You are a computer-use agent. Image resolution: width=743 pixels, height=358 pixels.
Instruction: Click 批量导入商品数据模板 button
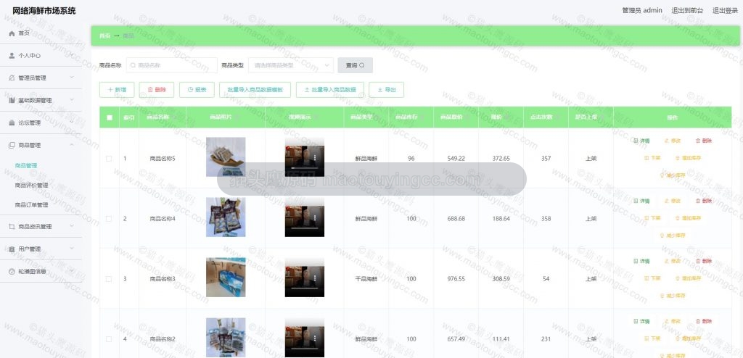[x=255, y=90]
